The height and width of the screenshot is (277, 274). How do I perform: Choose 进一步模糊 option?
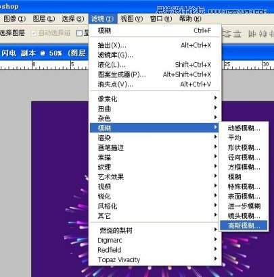[244, 206]
